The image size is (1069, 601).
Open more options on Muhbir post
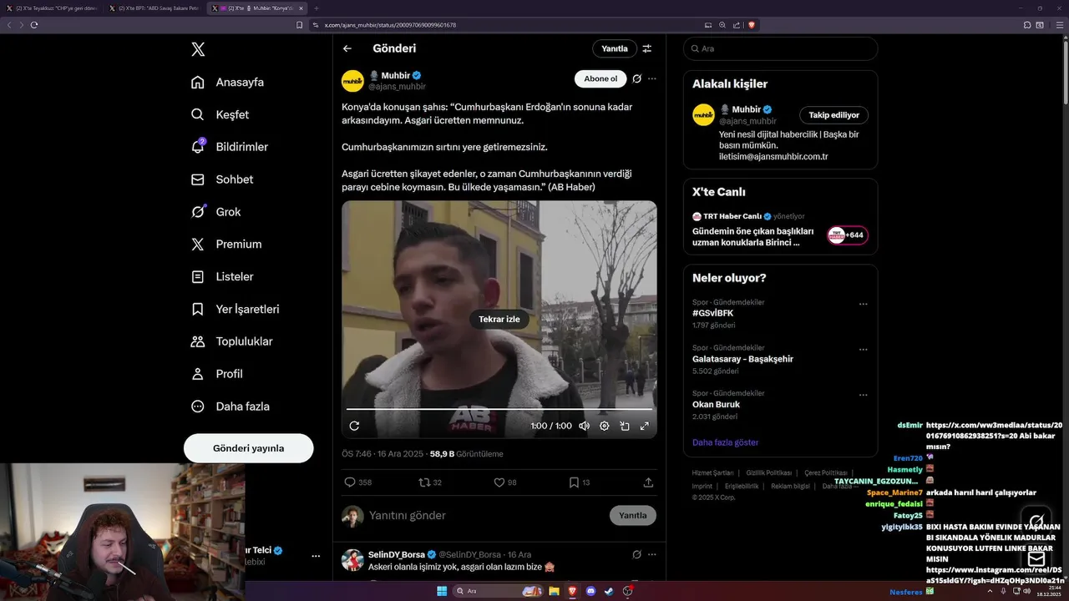[x=652, y=78]
